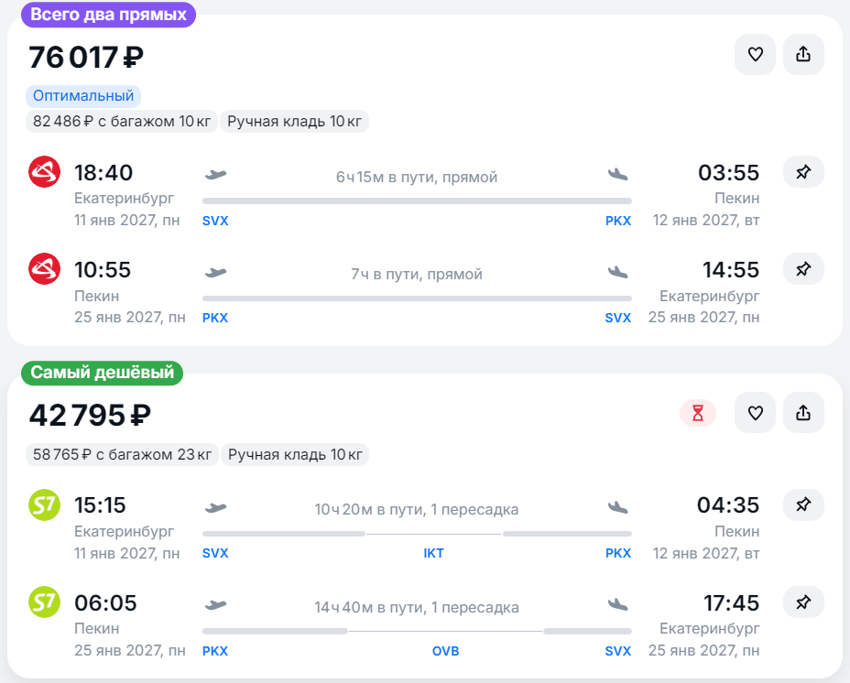Click the S7 logo next to 15:15
Viewport: 850px width, 683px height.
pos(45,504)
